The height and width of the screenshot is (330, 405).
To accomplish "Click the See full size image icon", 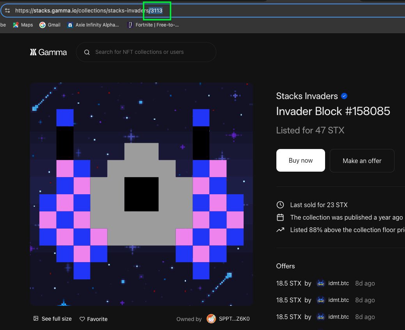I will (36, 318).
